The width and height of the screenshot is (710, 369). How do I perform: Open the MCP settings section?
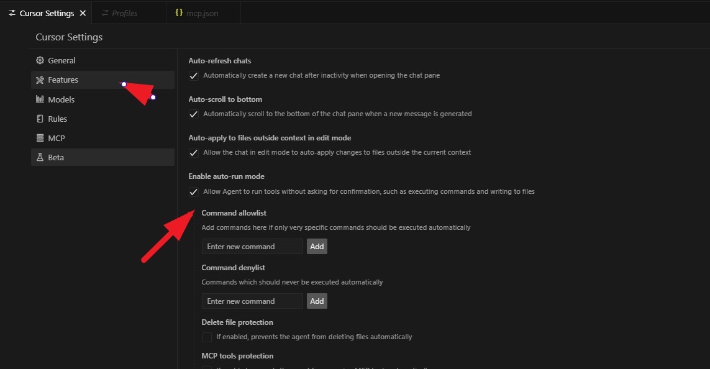[x=102, y=138]
